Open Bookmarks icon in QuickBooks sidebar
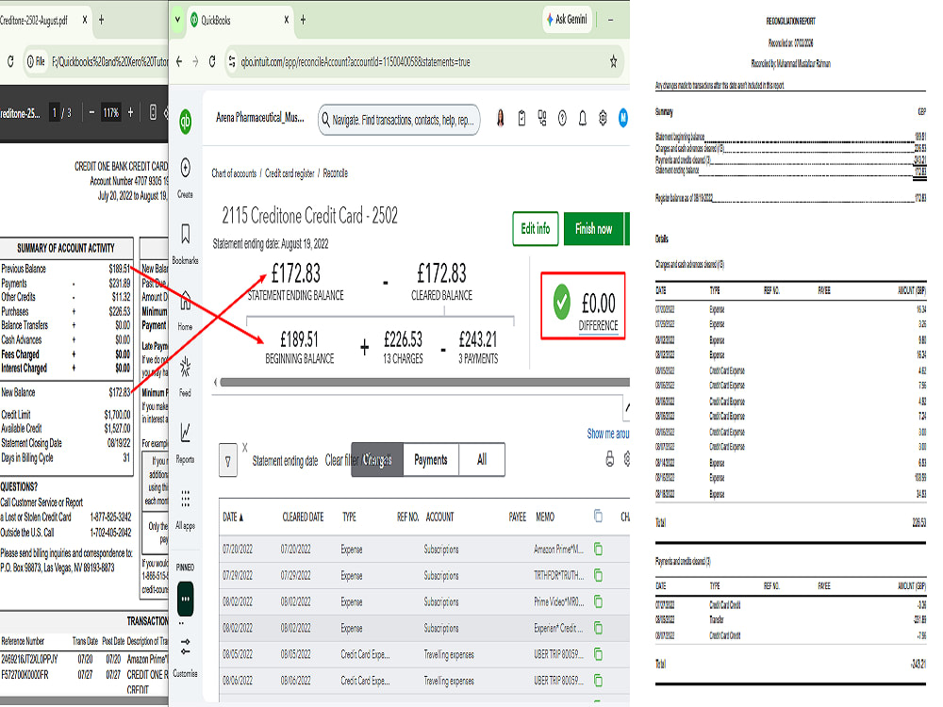This screenshot has height=707, width=943. (185, 233)
